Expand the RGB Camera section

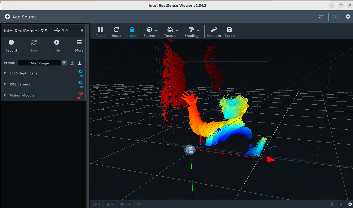coord(5,84)
